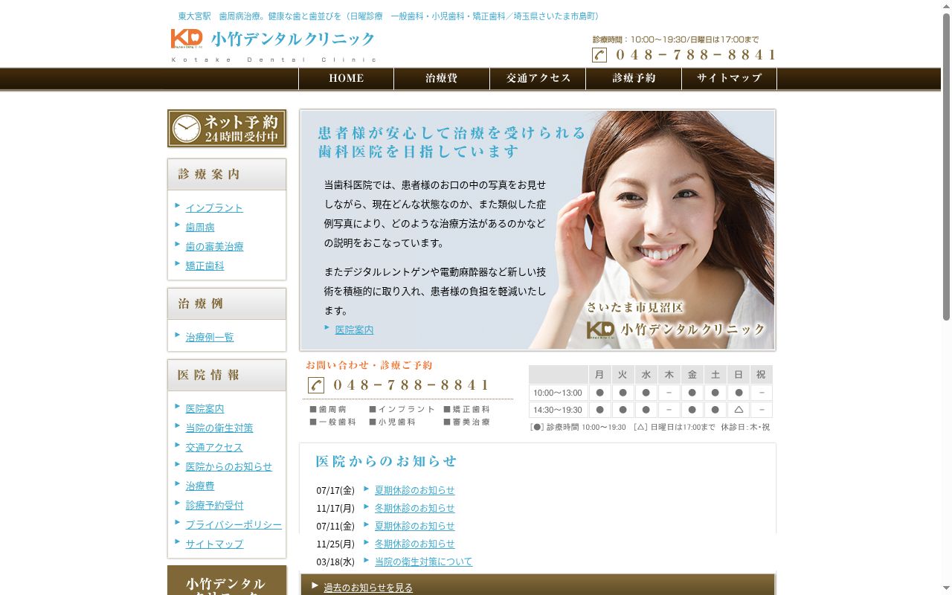Open 当院の衛生対策 sidebar link
952x595 pixels.
(219, 428)
